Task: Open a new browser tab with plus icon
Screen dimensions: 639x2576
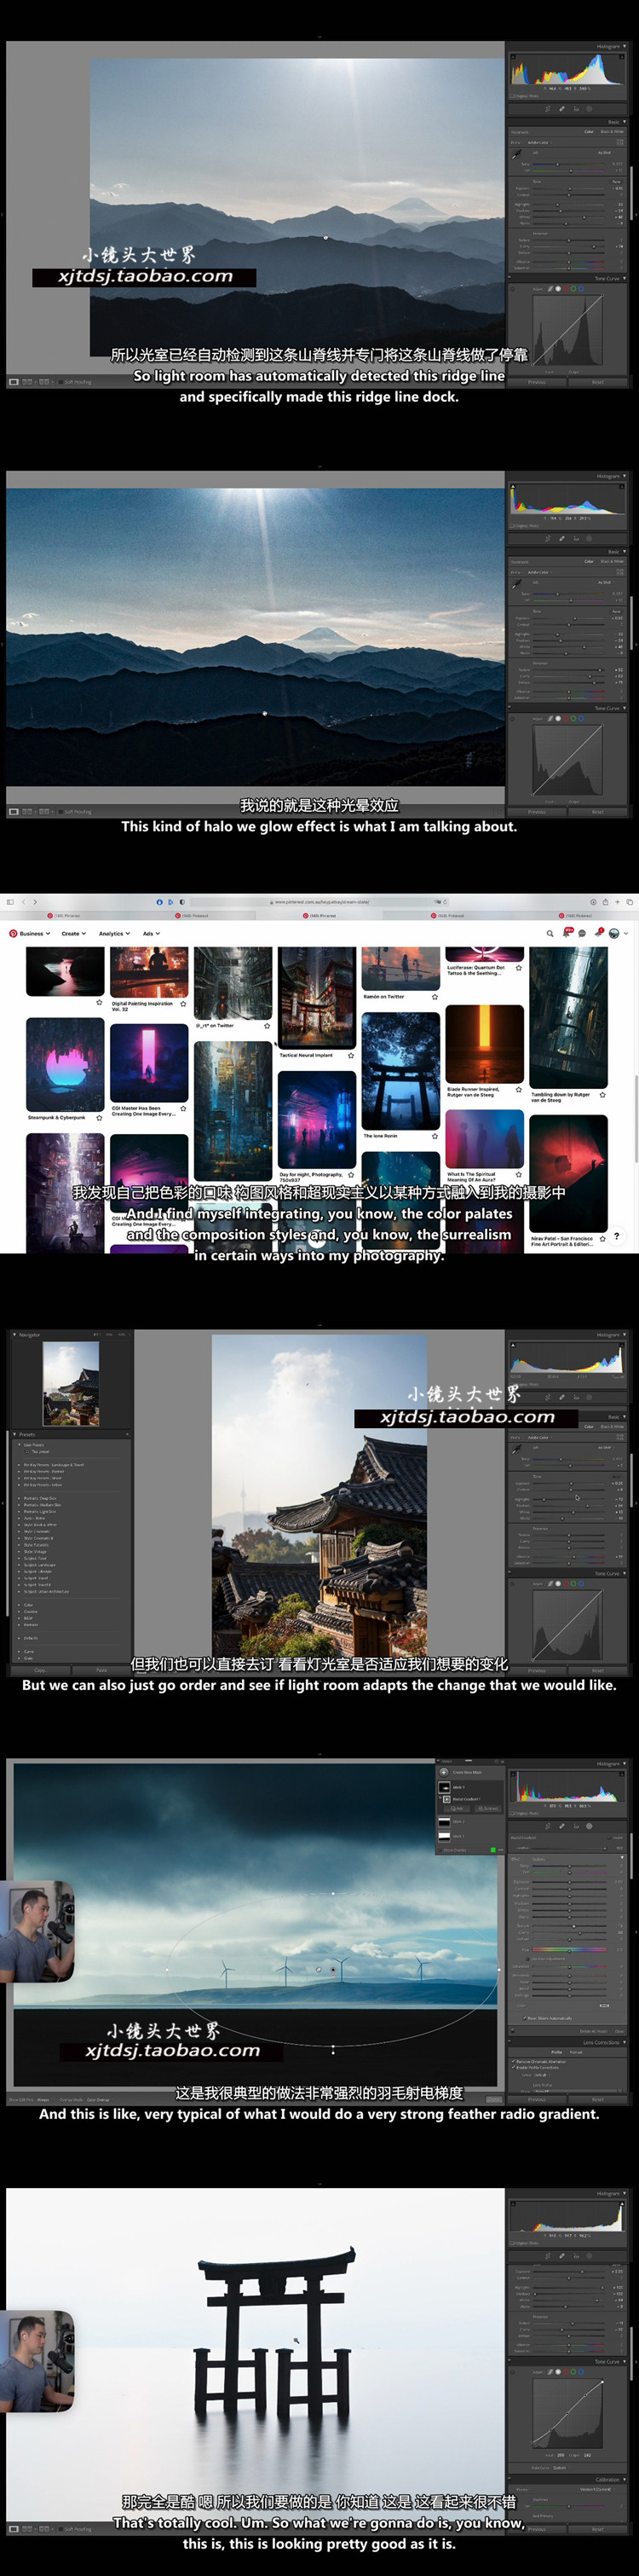Action: click(x=616, y=902)
